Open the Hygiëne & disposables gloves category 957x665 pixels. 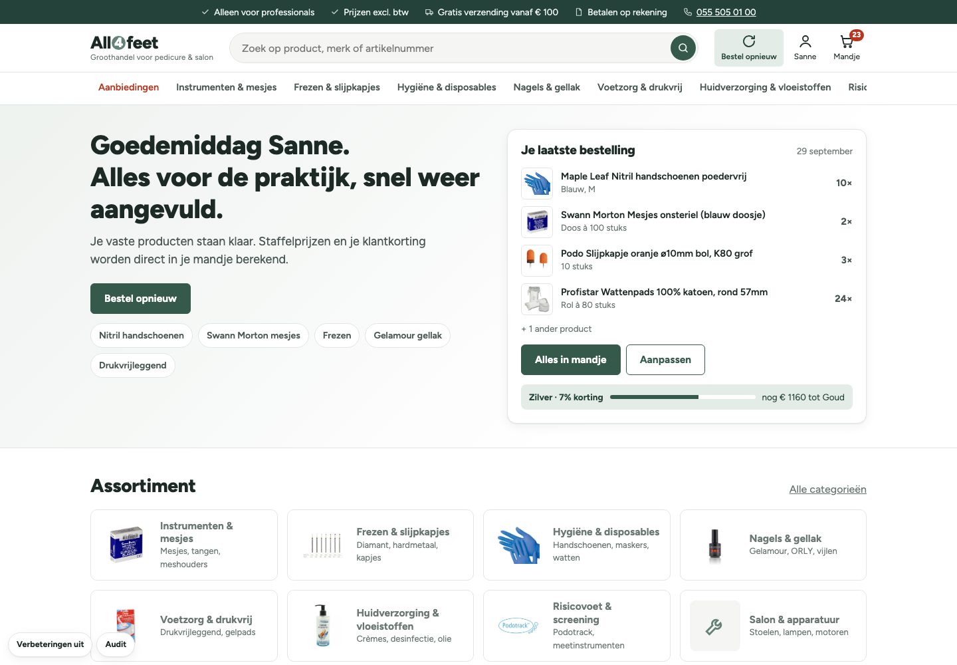[x=576, y=545]
